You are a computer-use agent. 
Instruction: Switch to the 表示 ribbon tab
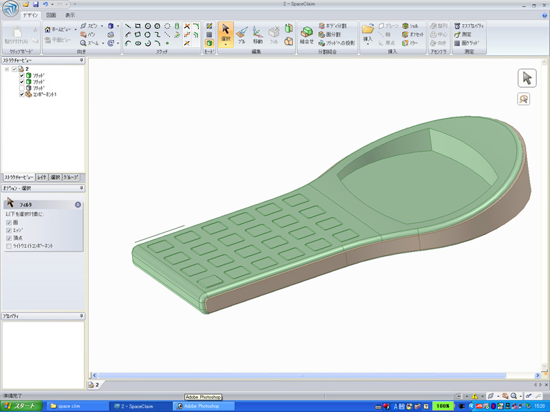[x=70, y=14]
